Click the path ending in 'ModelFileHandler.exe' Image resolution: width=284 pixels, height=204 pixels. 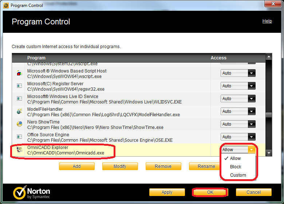[104, 115]
